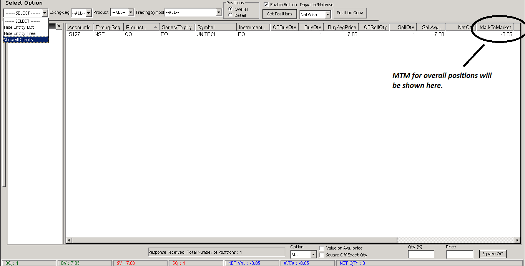Check the Square Off Exact Qty option

point(322,255)
